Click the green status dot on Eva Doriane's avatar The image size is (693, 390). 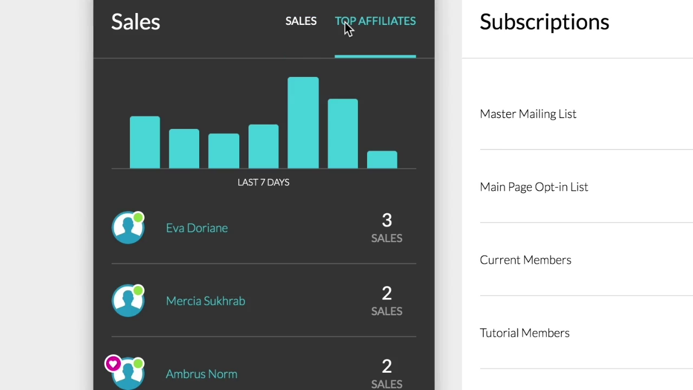point(138,218)
